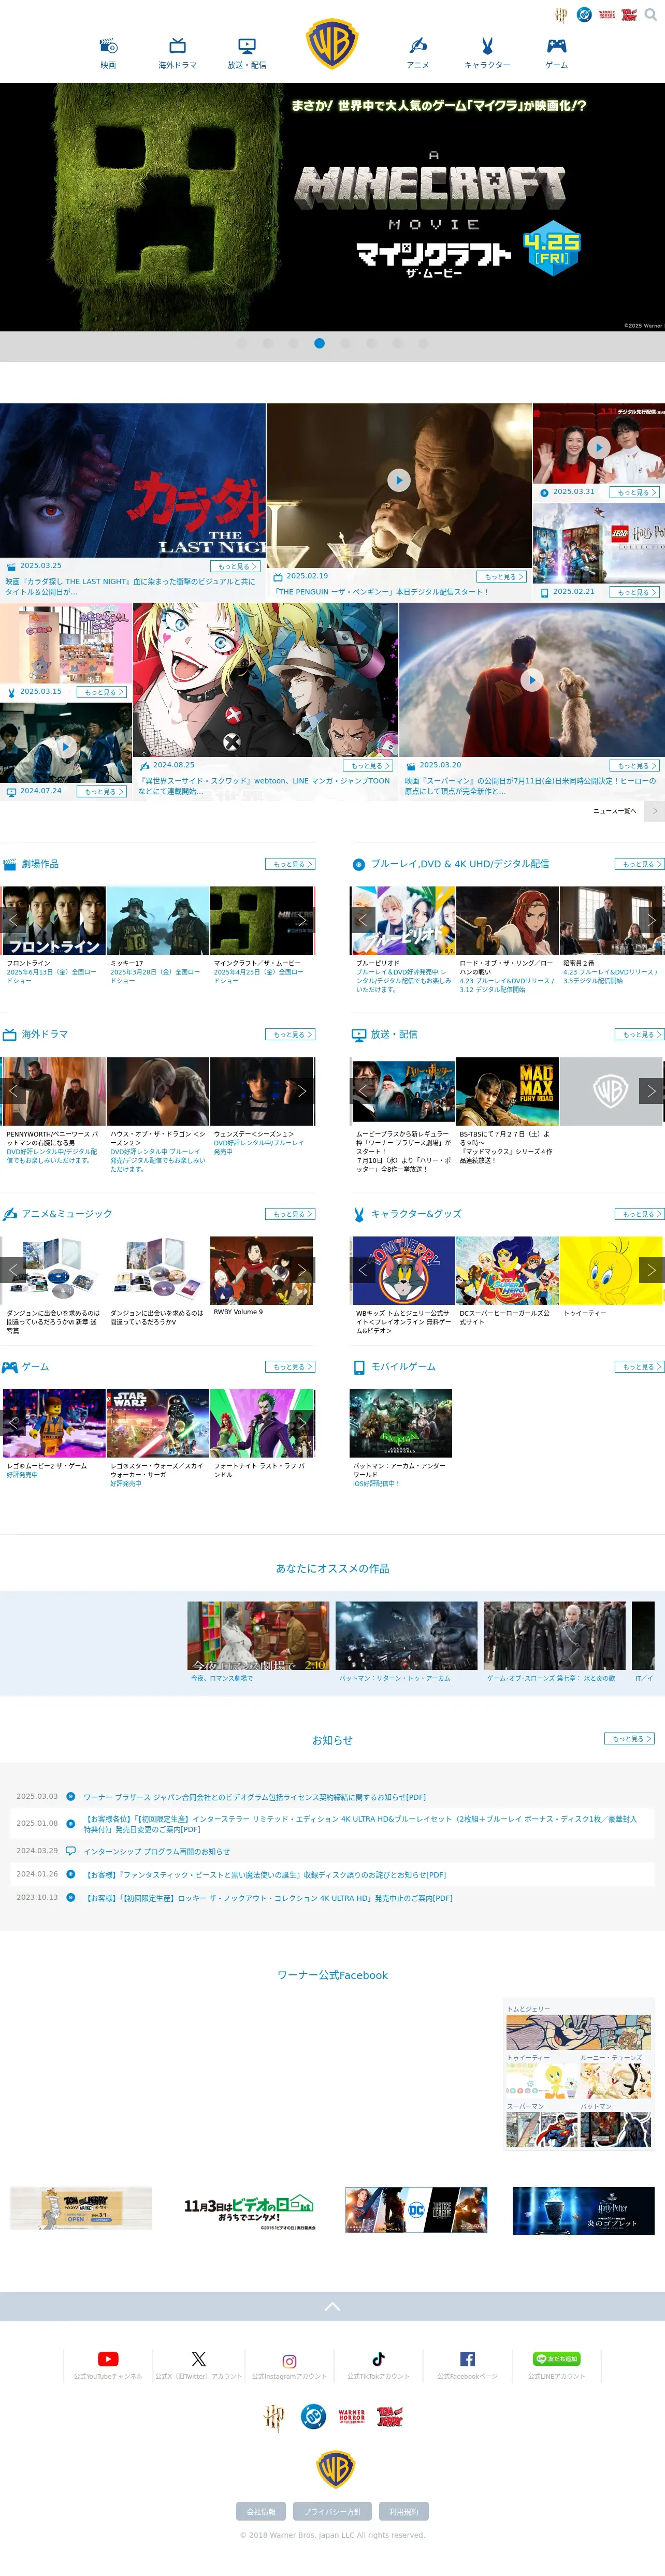Viewport: 665px width, 2576px height.
Task: Select the sixth hero carousel dot
Action: click(x=371, y=343)
